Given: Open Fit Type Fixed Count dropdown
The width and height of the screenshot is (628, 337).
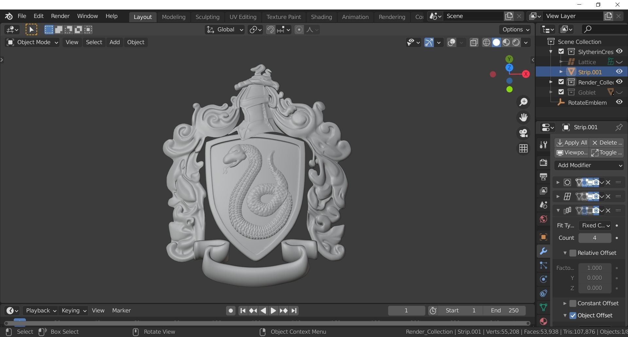Looking at the screenshot, I should coord(595,225).
